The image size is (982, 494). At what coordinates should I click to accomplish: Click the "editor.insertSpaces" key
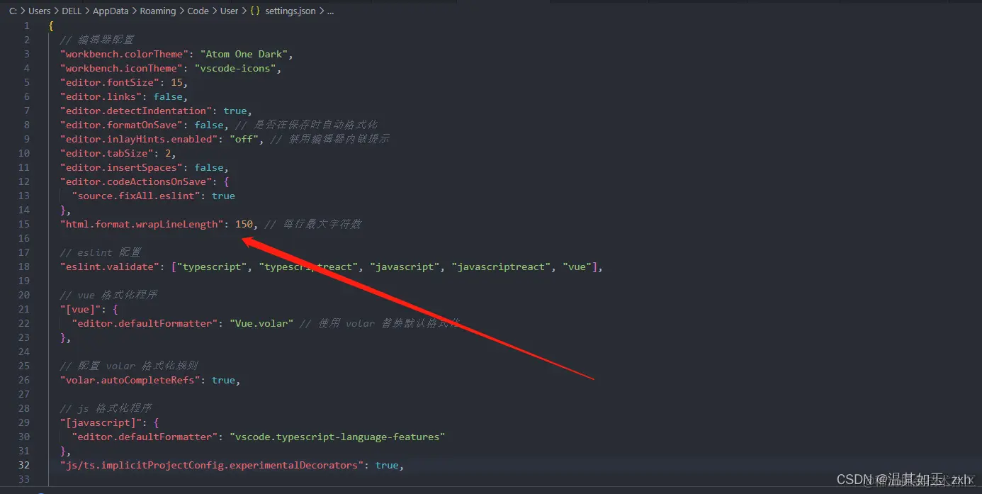click(x=121, y=167)
